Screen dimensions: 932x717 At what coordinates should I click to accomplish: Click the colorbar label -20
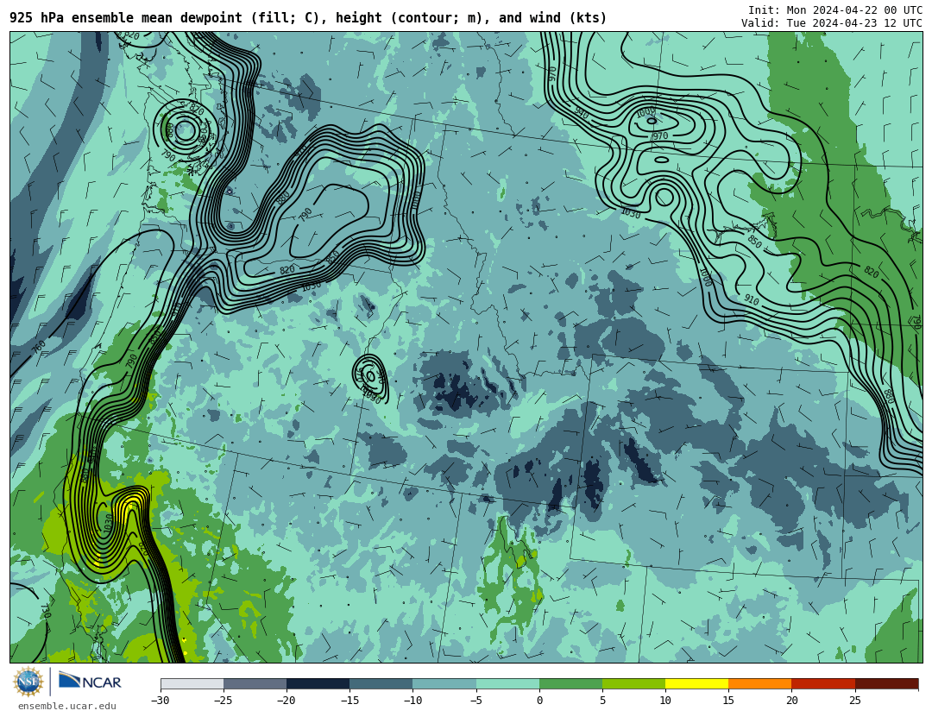coord(287,701)
